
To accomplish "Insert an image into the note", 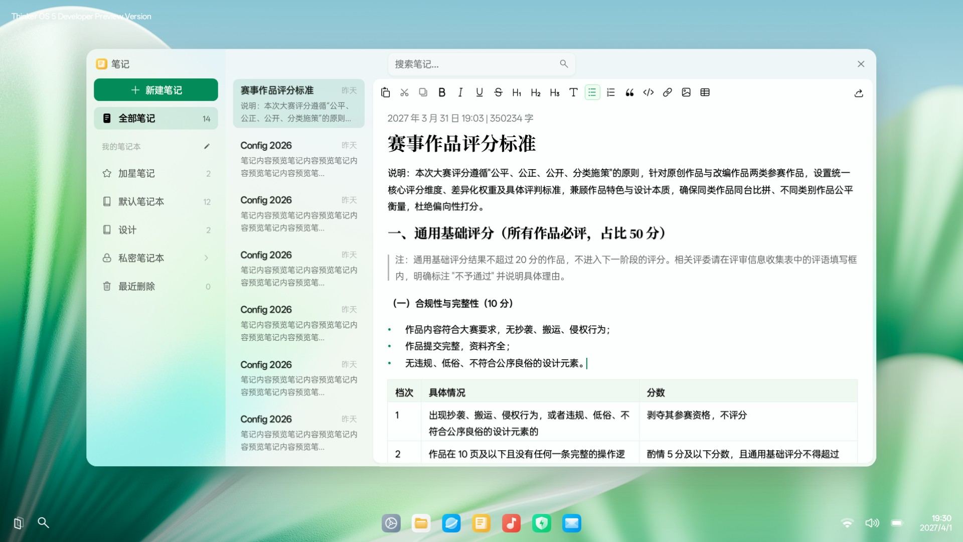I will pyautogui.click(x=686, y=92).
